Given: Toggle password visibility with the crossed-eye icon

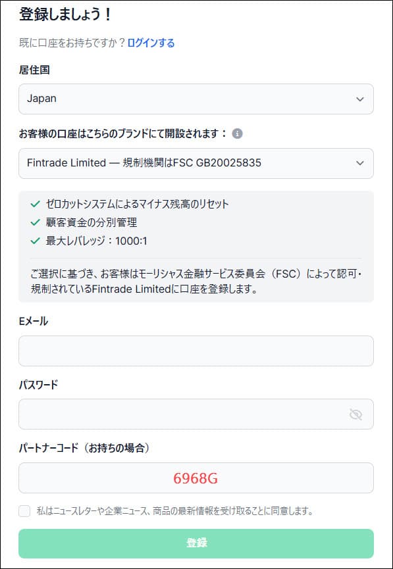Looking at the screenshot, I should click(355, 414).
